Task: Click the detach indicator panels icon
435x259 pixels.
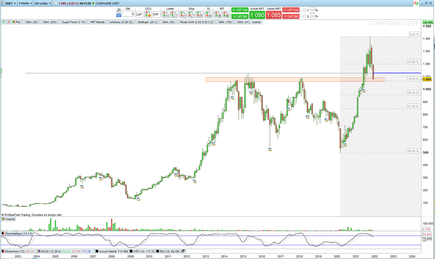Action: coord(183,251)
